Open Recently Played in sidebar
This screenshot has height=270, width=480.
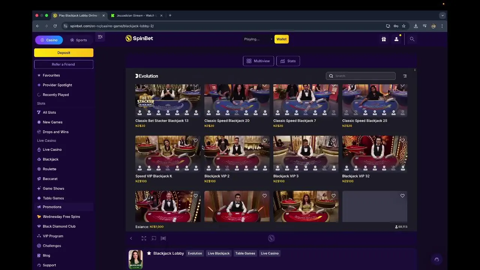[x=55, y=95]
